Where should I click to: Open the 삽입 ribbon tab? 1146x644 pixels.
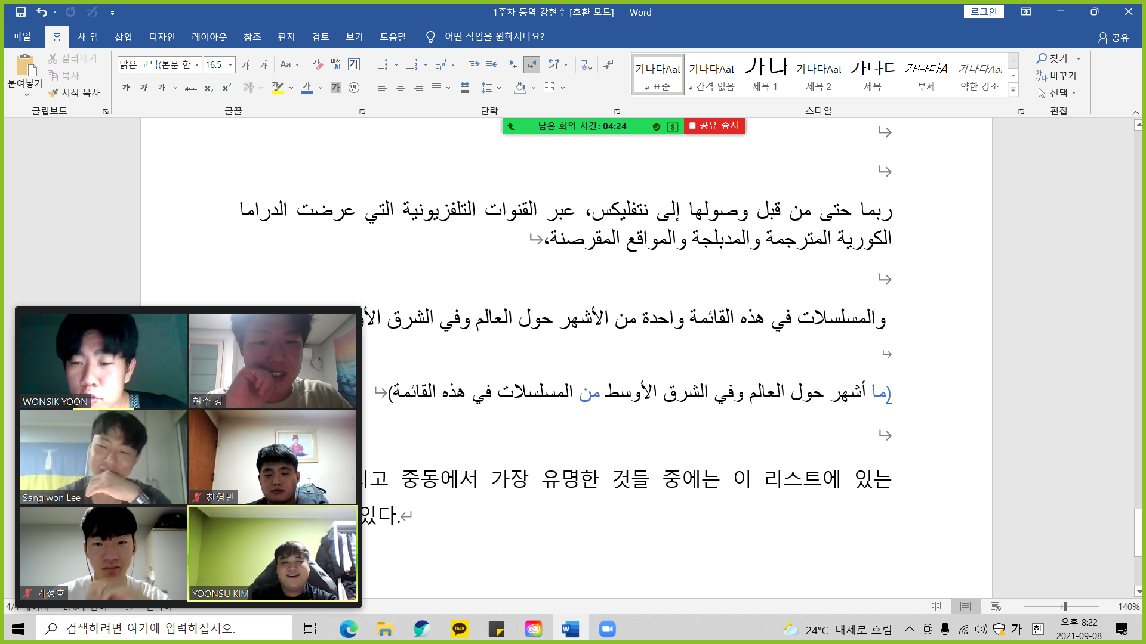point(124,37)
